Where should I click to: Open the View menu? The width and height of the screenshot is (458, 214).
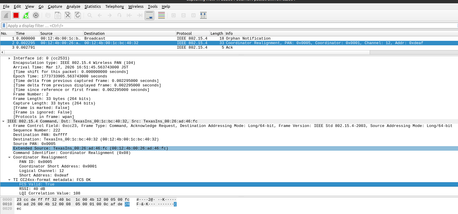click(x=30, y=6)
